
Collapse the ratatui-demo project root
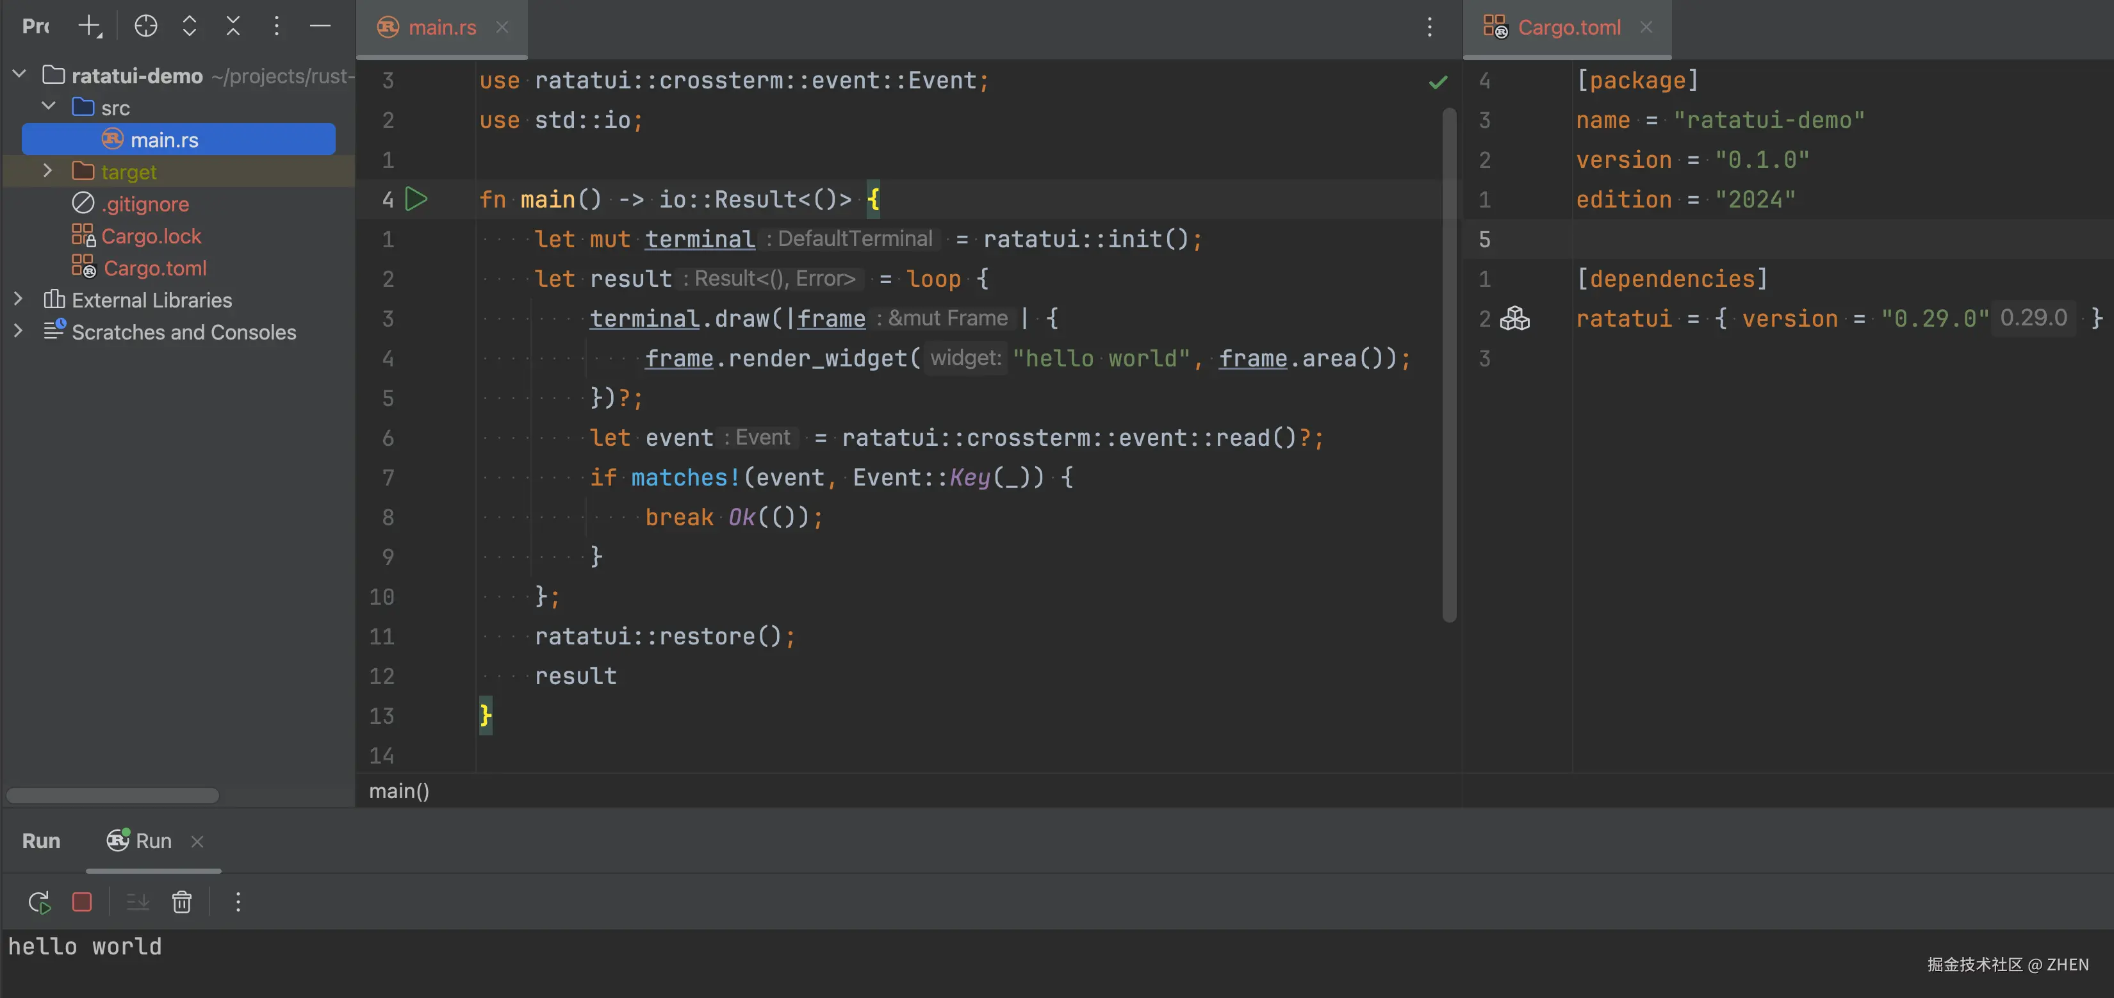point(20,75)
